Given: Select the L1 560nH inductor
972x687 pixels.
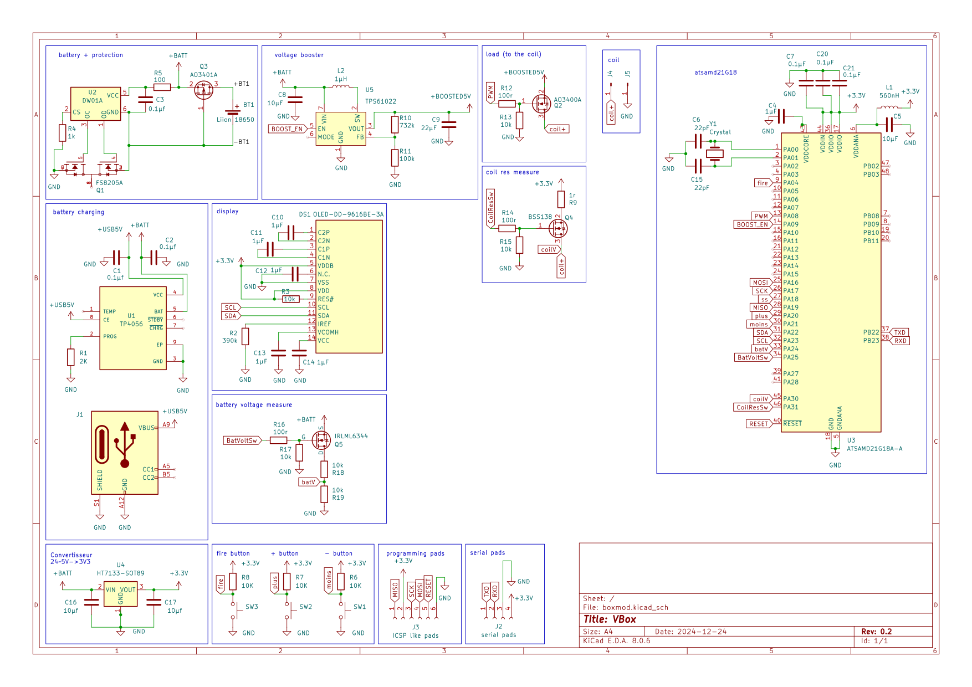Looking at the screenshot, I should (889, 108).
